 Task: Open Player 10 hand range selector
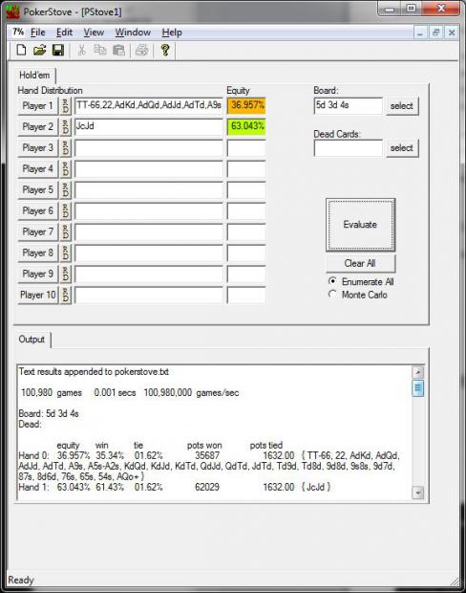coord(38,295)
